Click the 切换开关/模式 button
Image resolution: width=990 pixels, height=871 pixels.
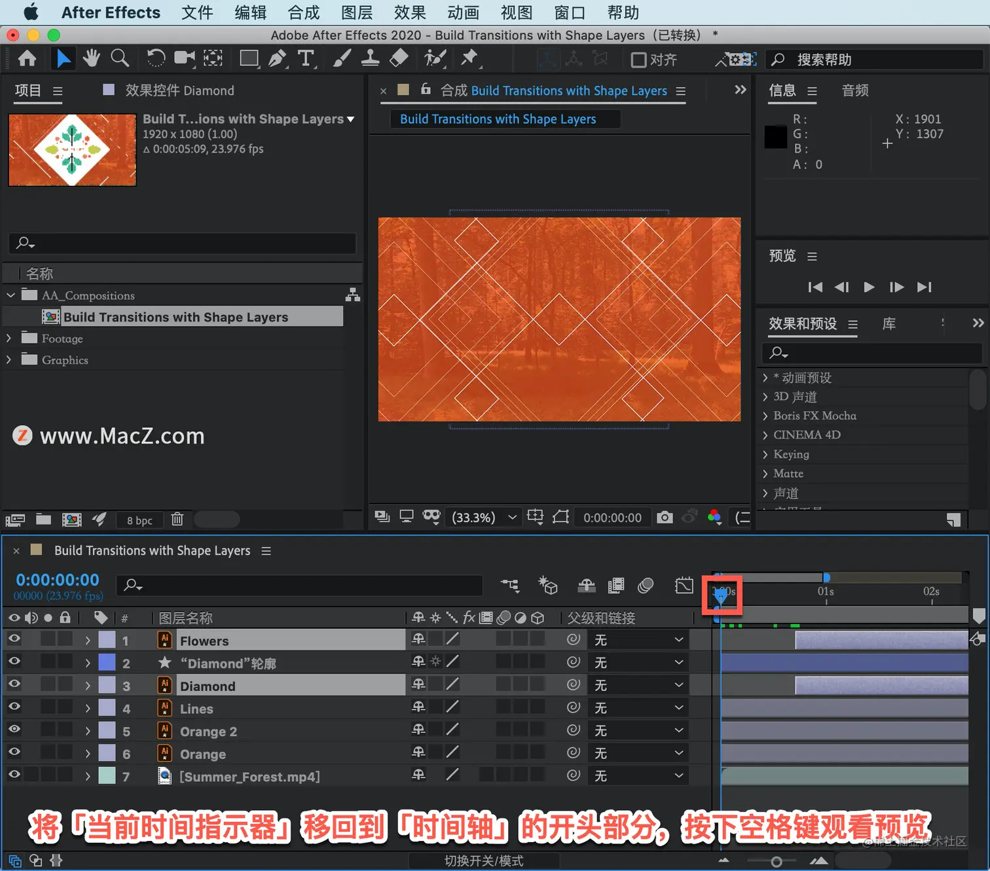coord(484,861)
